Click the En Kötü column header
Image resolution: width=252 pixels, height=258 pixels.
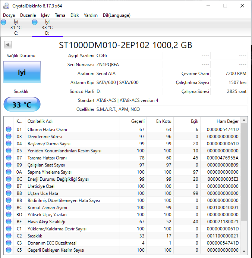[x=160, y=121]
